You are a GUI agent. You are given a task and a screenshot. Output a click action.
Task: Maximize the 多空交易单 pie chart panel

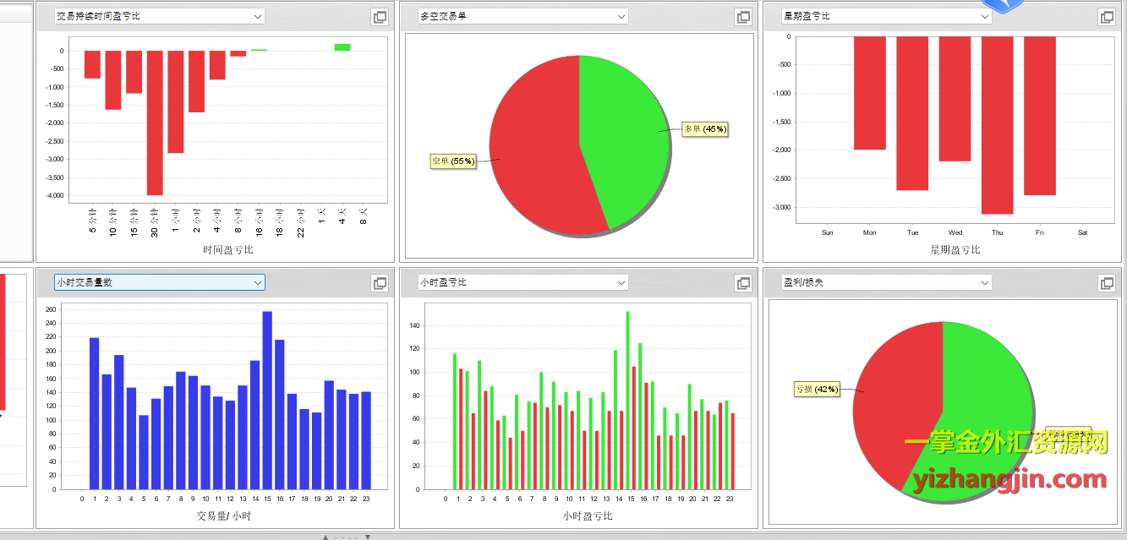tap(744, 17)
